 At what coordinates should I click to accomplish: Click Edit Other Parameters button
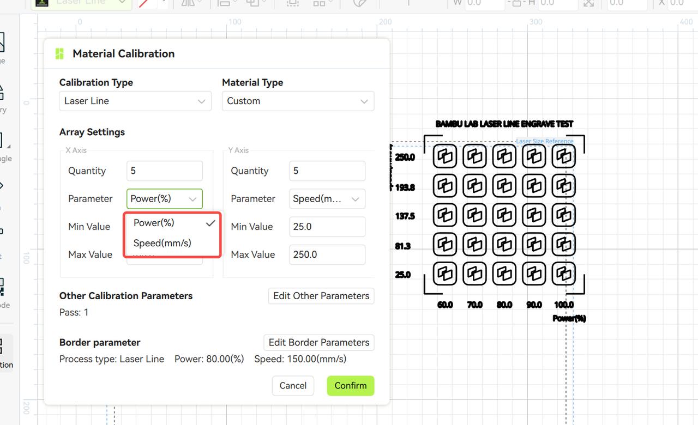(321, 296)
